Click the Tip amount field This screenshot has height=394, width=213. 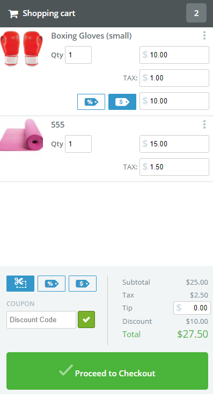pyautogui.click(x=192, y=308)
